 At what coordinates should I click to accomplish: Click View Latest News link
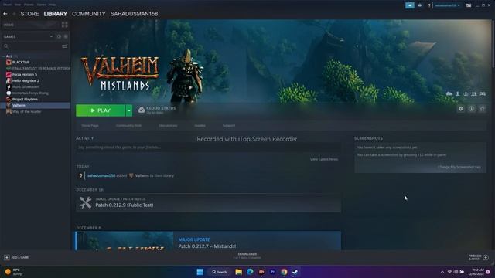(x=324, y=160)
